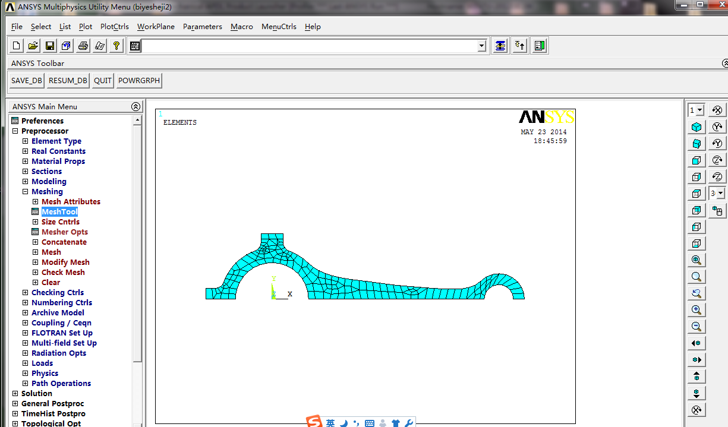728x427 pixels.
Task: Click the Sogou input method S icon
Action: (314, 422)
